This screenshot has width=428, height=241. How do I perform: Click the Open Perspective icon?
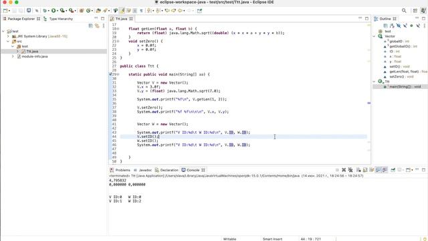pos(415,11)
